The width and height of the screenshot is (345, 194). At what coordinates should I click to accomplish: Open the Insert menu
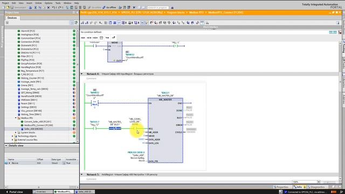[29, 3]
